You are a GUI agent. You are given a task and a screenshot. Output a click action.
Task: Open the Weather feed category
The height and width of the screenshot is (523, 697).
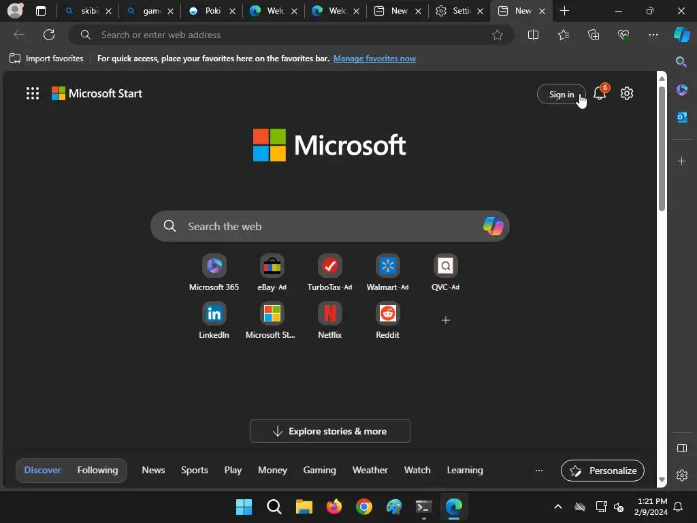(x=370, y=470)
